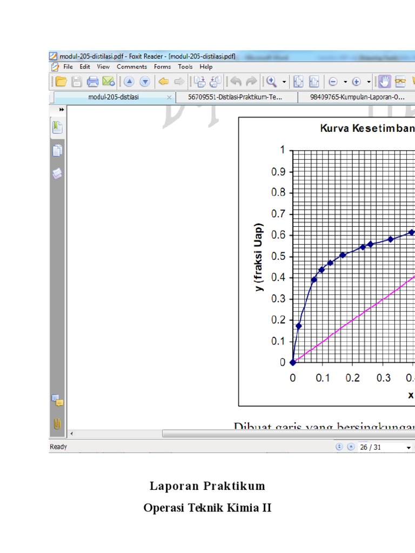Go to next page with blue down arrow
The height and width of the screenshot is (553, 415).
pos(144,82)
